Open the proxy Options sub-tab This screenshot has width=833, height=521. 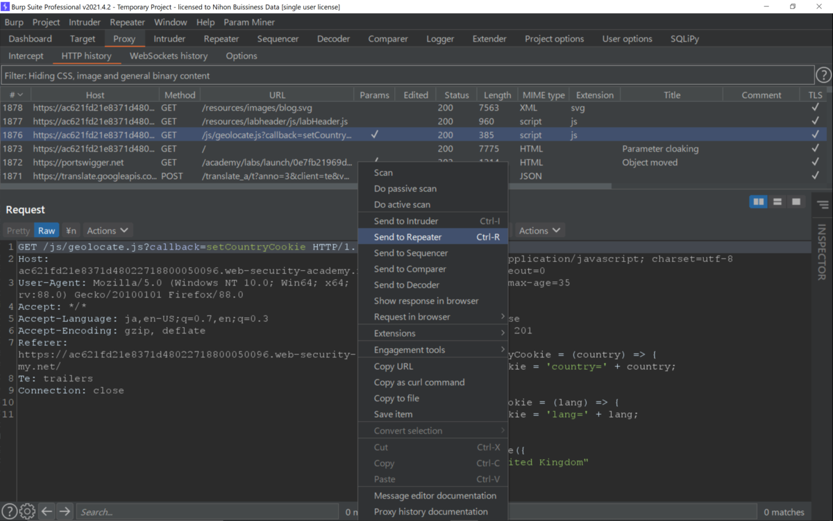tap(242, 56)
